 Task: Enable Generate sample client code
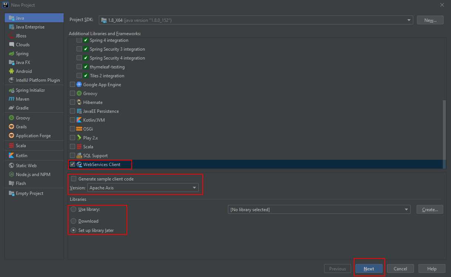[x=74, y=179]
